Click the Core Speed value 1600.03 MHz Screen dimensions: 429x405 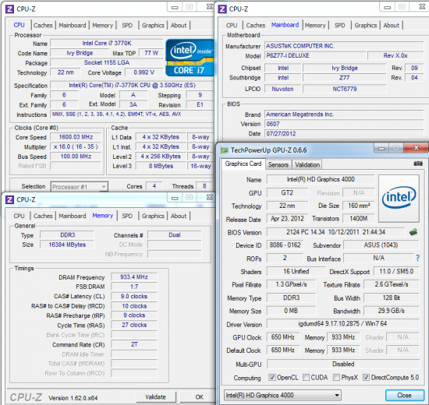point(76,137)
